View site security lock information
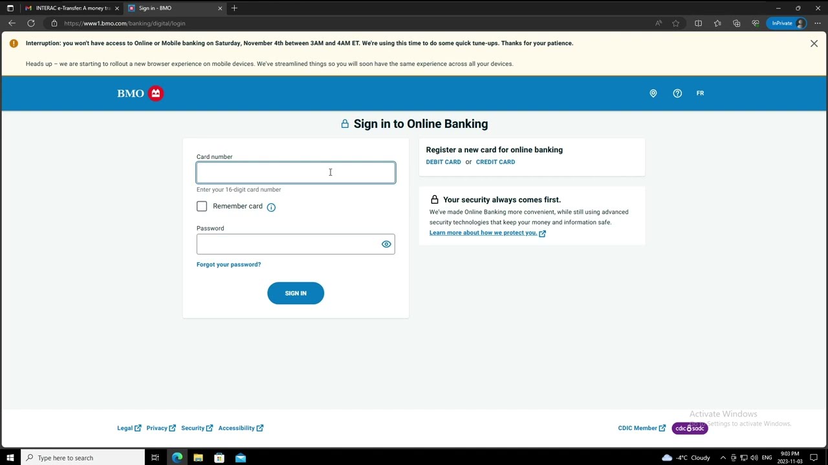The height and width of the screenshot is (465, 828). (x=54, y=23)
